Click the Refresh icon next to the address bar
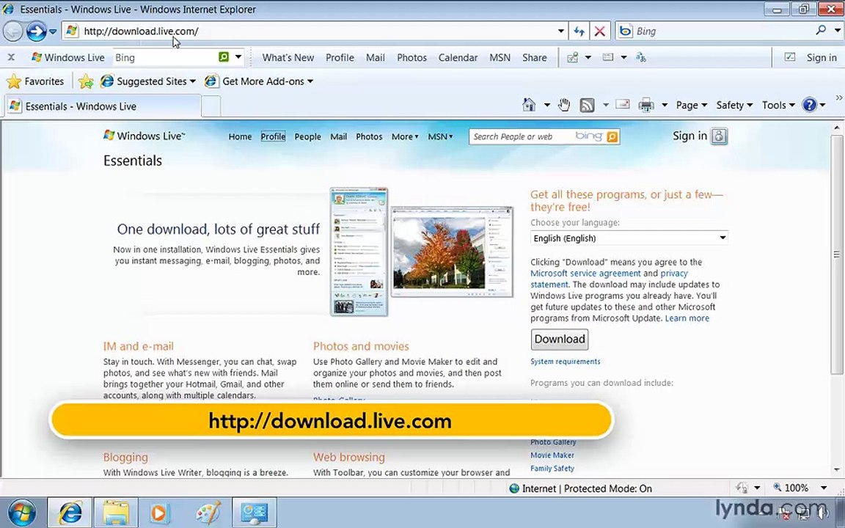The height and width of the screenshot is (528, 845). click(x=579, y=32)
